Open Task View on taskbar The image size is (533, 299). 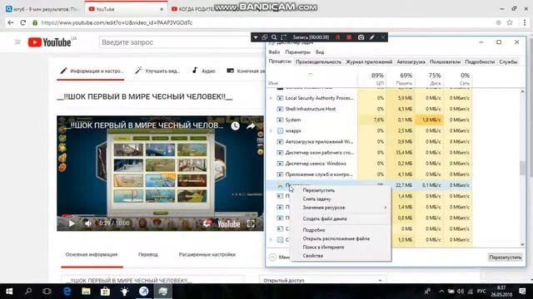coord(47,292)
